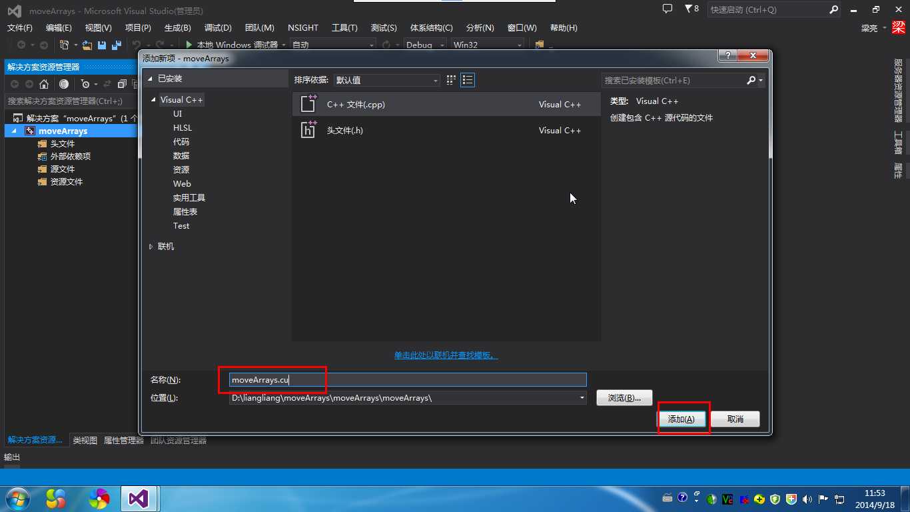Switch to the Class View tab
The image size is (910, 512).
(85, 441)
